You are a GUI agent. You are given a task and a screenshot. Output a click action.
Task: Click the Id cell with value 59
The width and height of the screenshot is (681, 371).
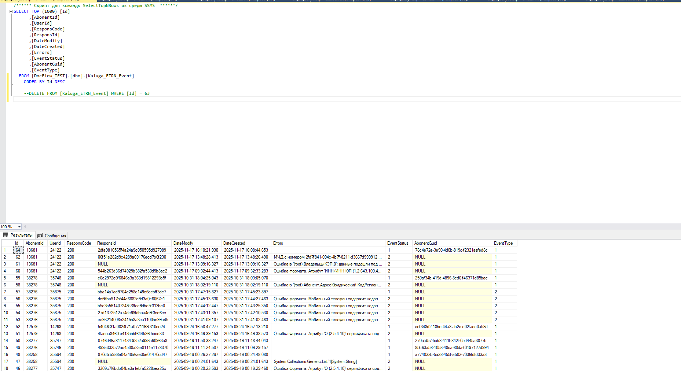tap(18, 278)
